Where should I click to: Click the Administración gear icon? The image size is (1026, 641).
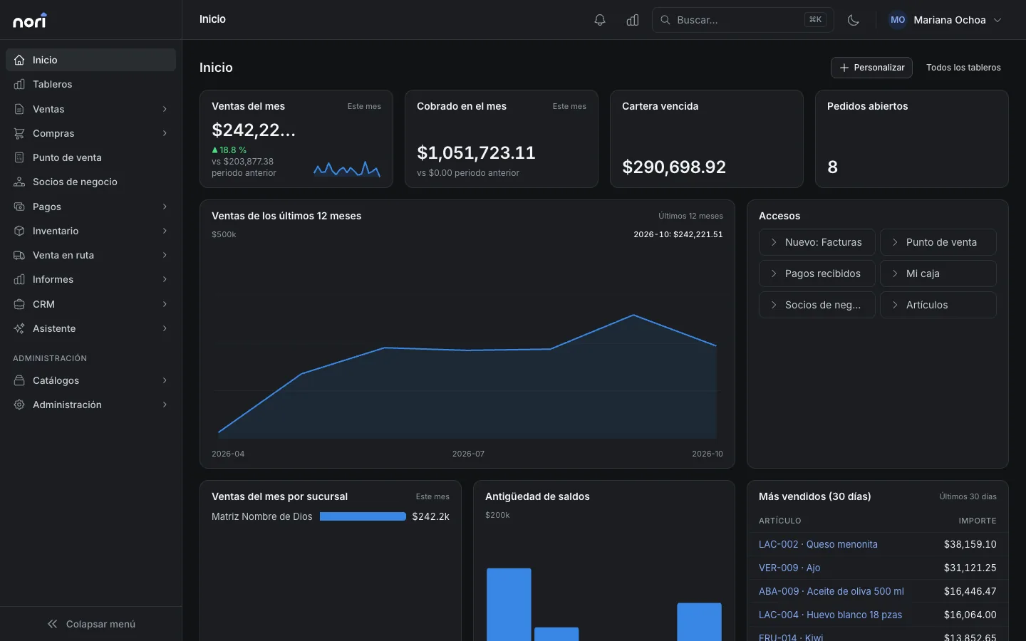19,405
